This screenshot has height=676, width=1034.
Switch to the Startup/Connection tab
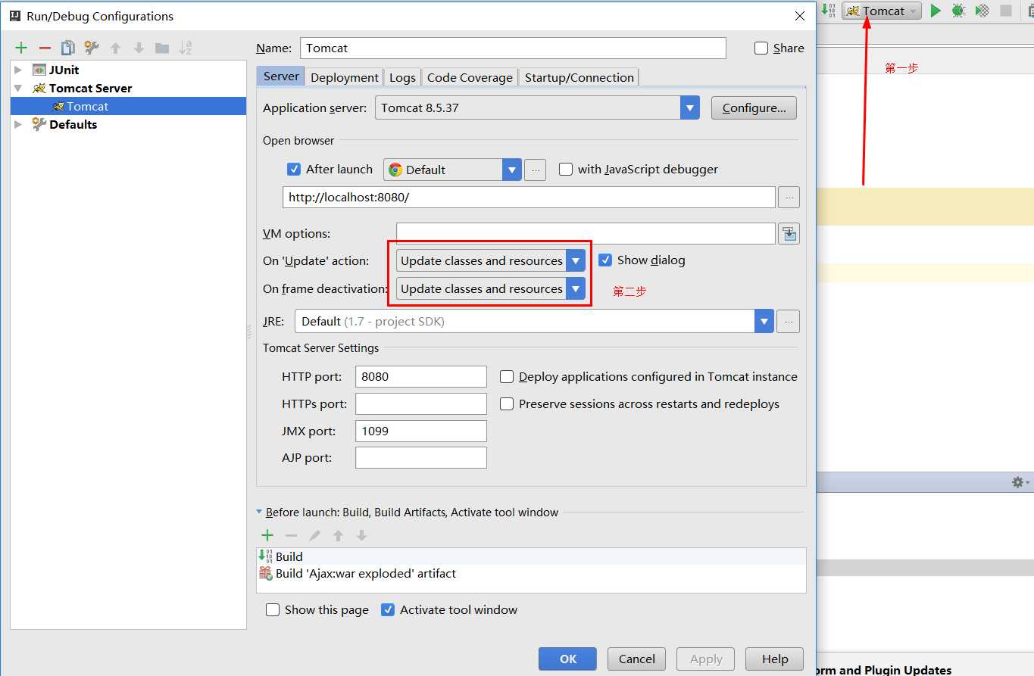click(x=579, y=77)
